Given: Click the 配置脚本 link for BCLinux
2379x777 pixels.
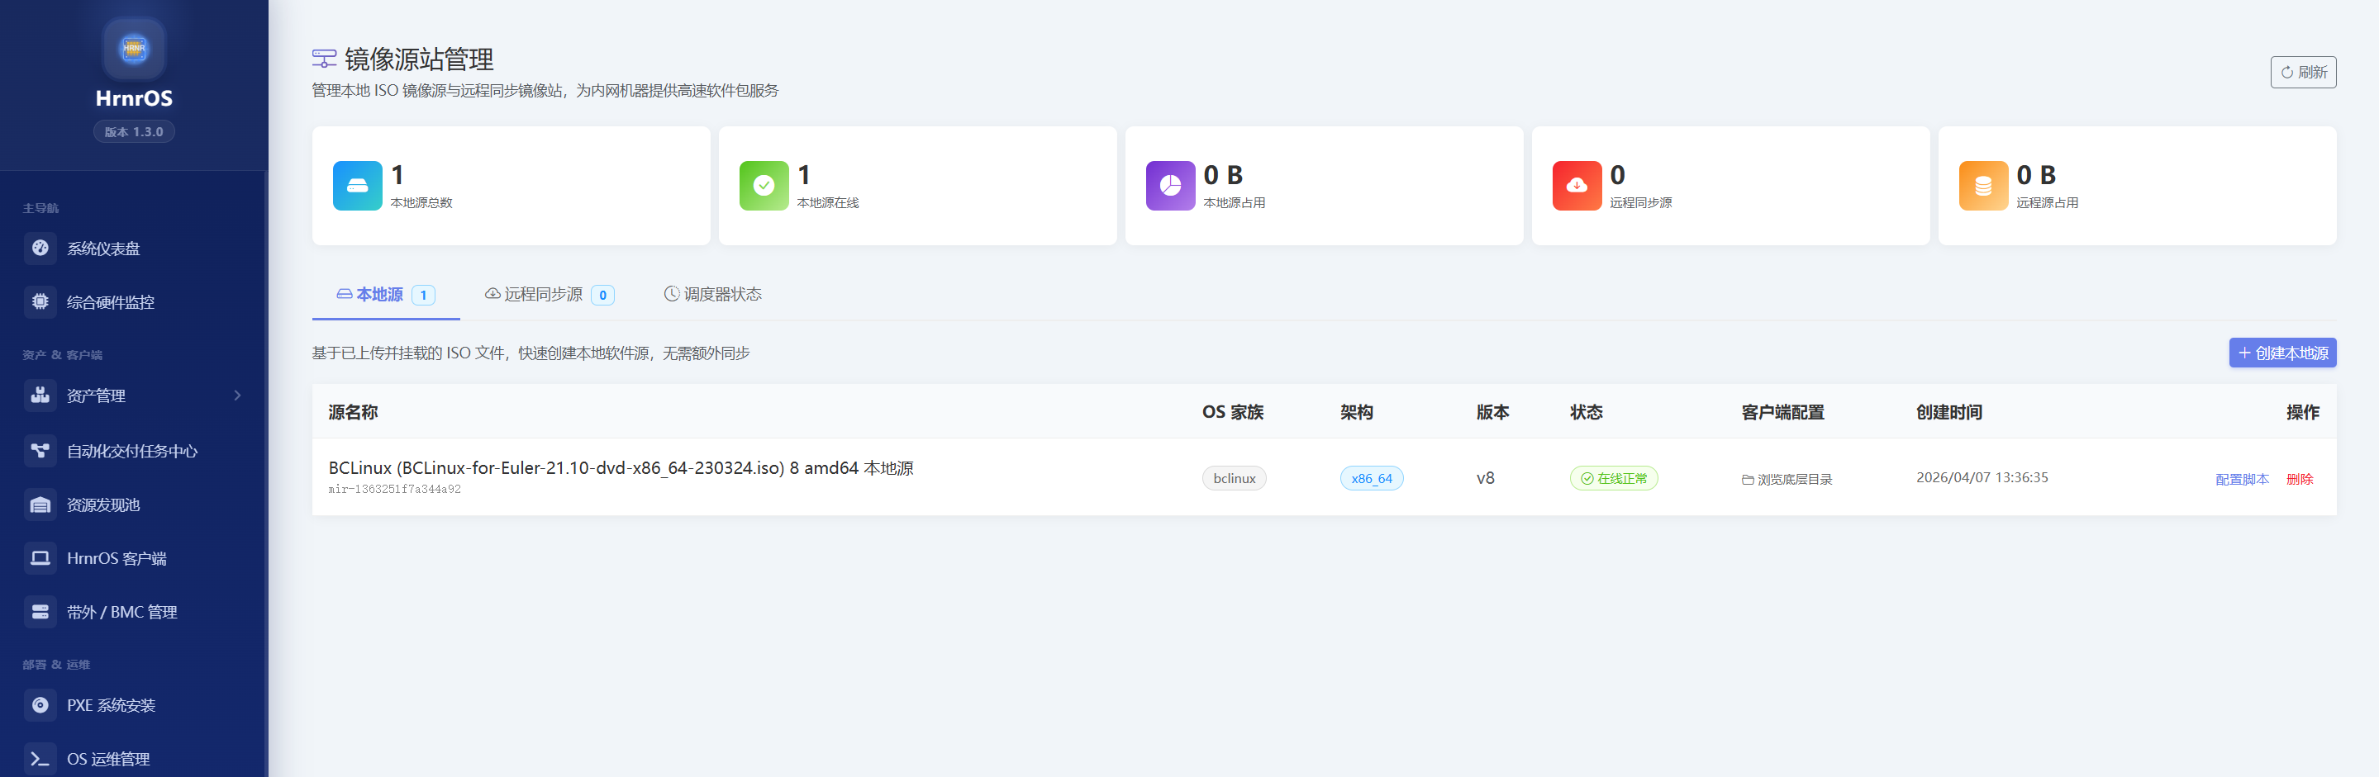Looking at the screenshot, I should click(x=2241, y=479).
